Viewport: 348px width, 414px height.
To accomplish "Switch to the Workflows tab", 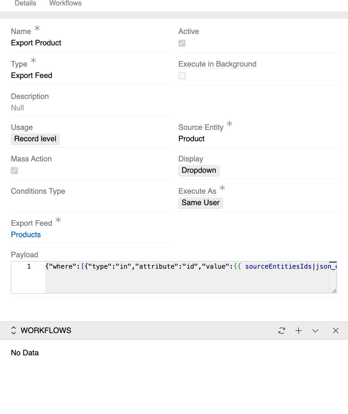I will 65,3.
